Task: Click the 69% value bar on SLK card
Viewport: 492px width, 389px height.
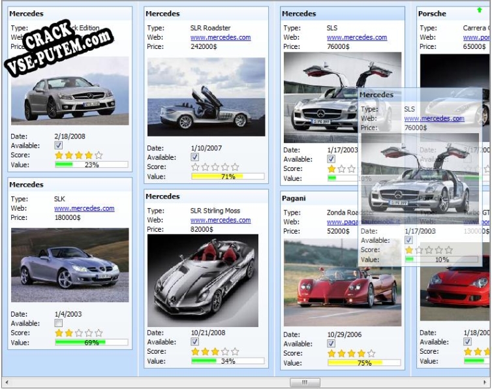Action: (91, 343)
